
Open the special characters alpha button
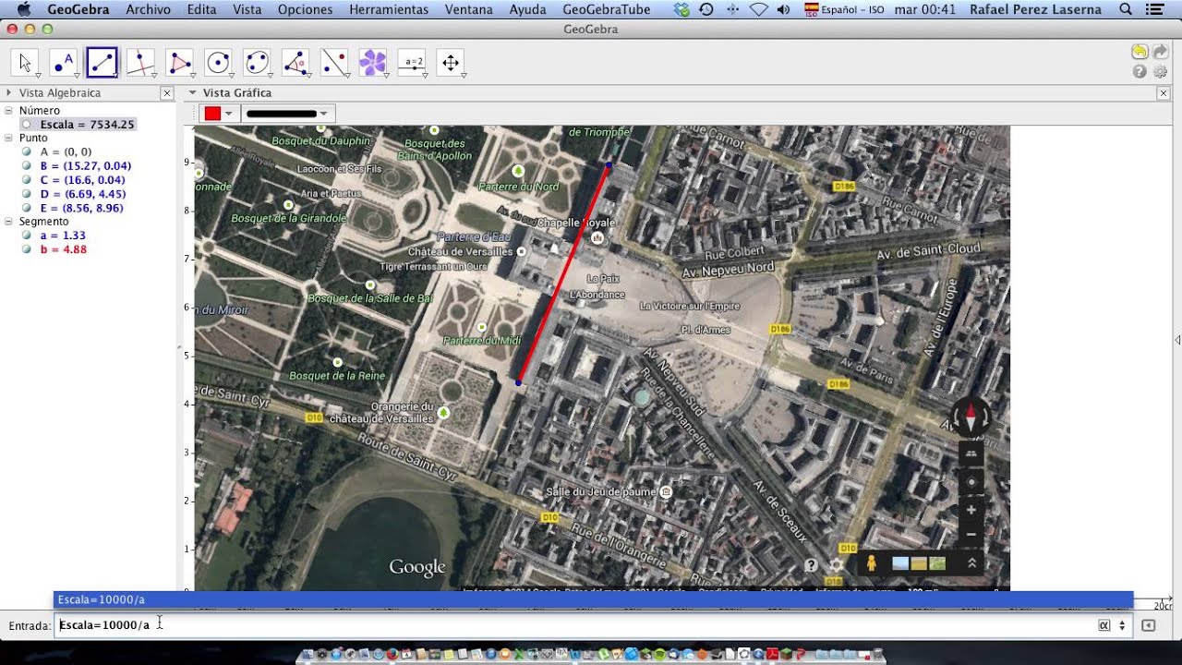pos(1104,625)
